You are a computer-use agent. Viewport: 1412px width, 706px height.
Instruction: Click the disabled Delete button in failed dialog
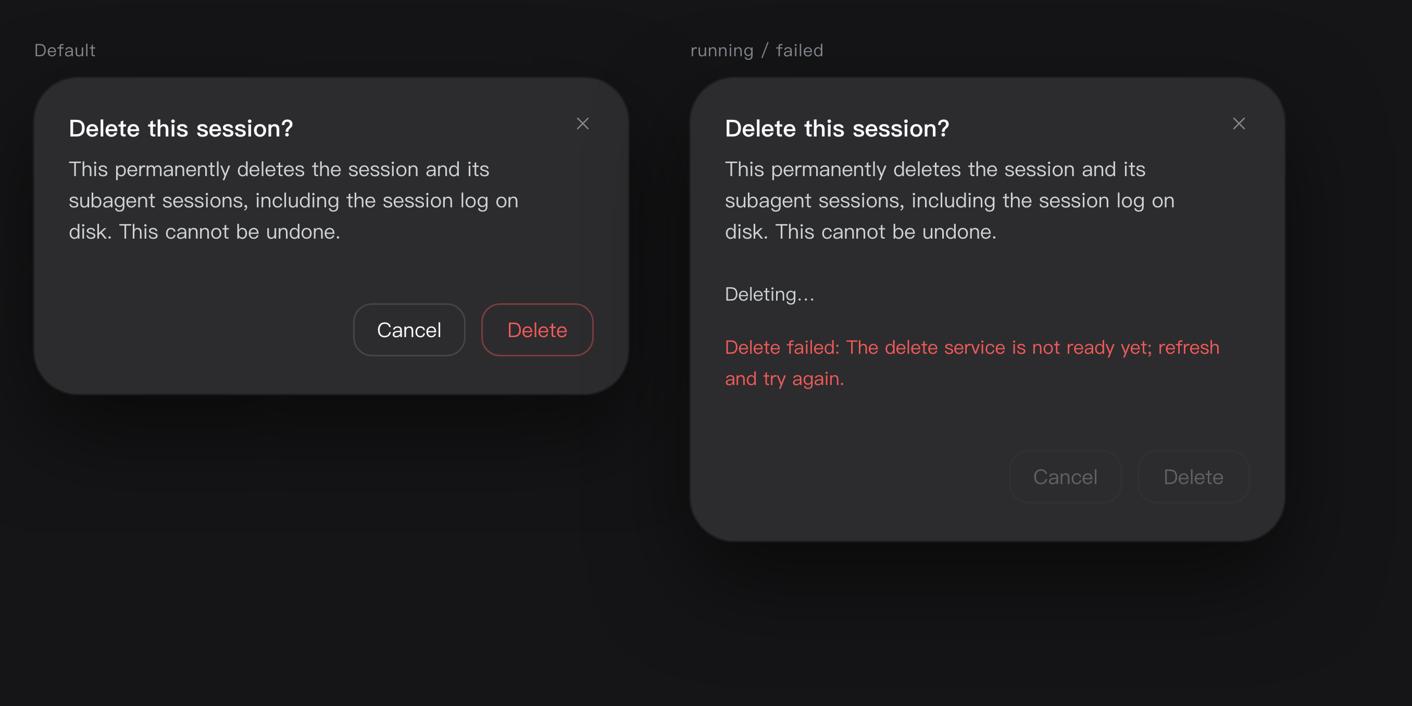tap(1193, 477)
